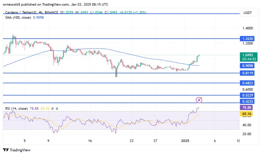Click the Cardano / TetherUS symbol title
The width and height of the screenshot is (262, 155).
[23, 12]
